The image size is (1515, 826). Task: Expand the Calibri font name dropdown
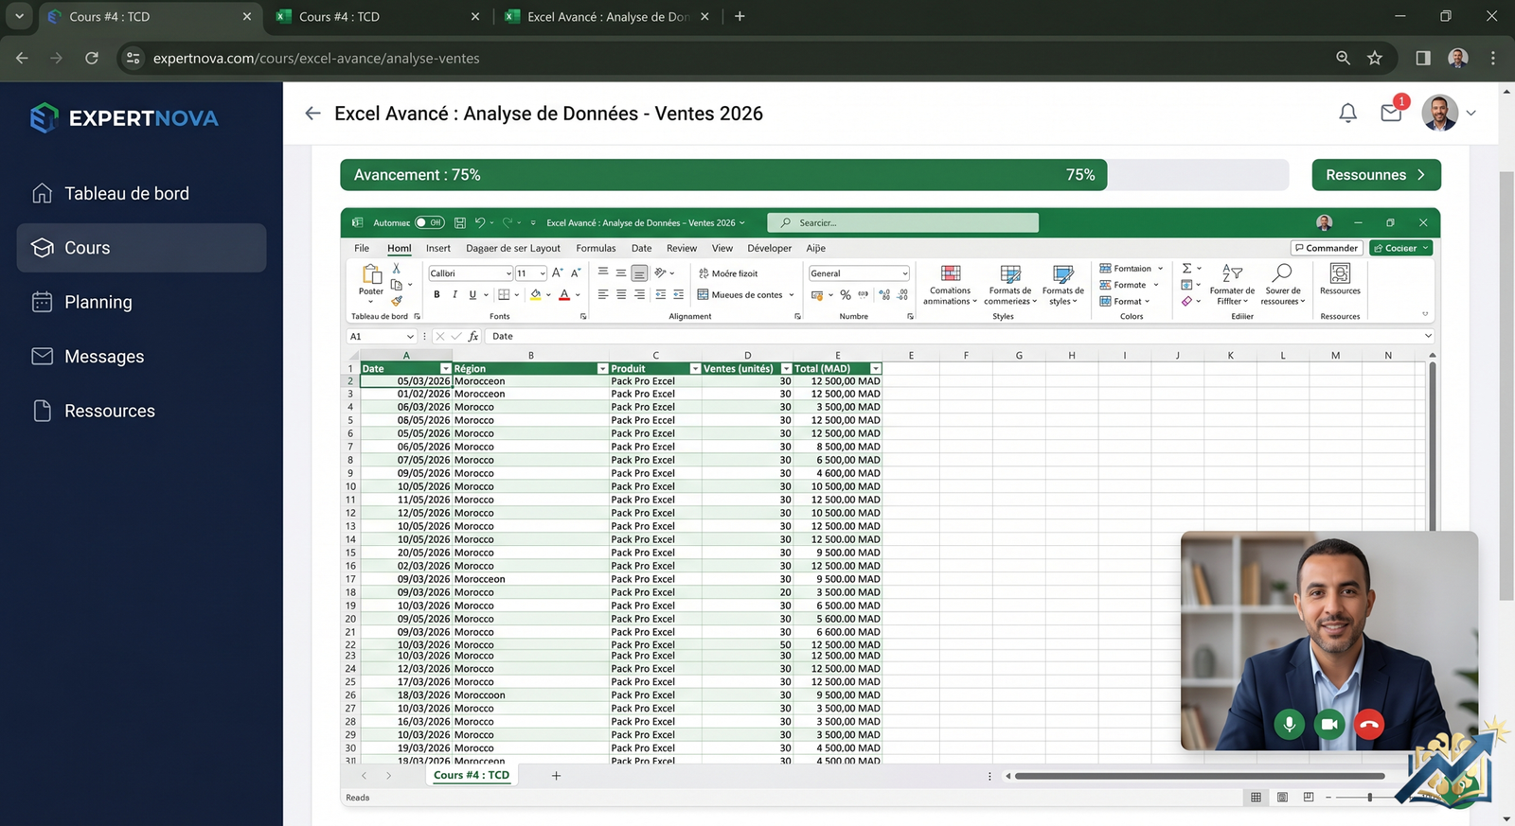tap(508, 273)
